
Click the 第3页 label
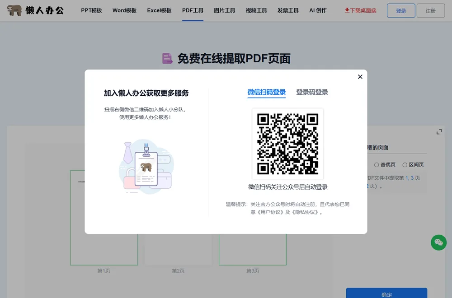(253, 270)
